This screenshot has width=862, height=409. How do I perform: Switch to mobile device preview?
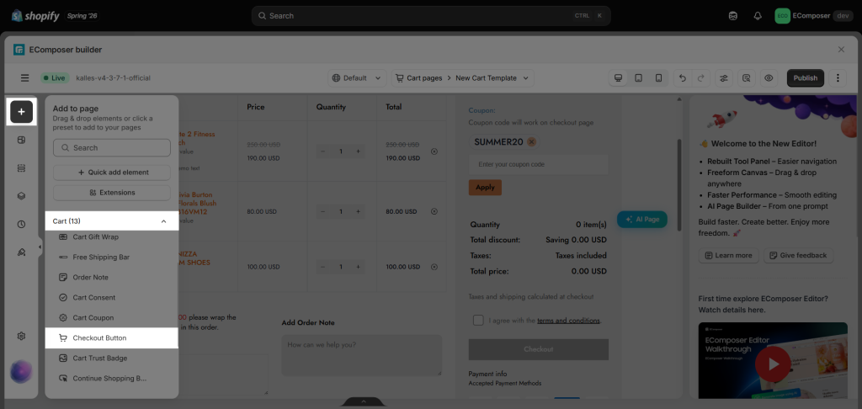click(x=658, y=78)
